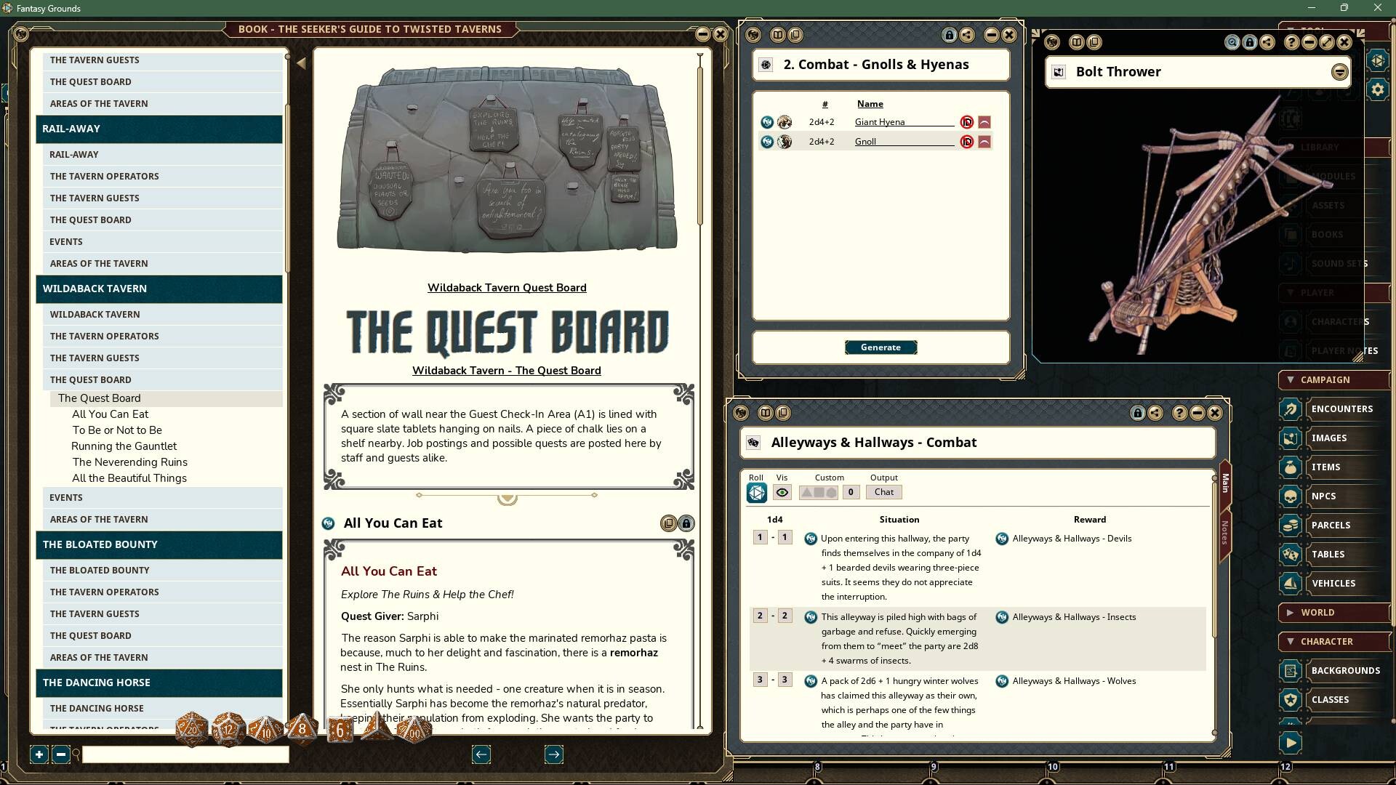Switch to the Notes tab on Alleyways window
The height and width of the screenshot is (785, 1396).
(x=1225, y=534)
